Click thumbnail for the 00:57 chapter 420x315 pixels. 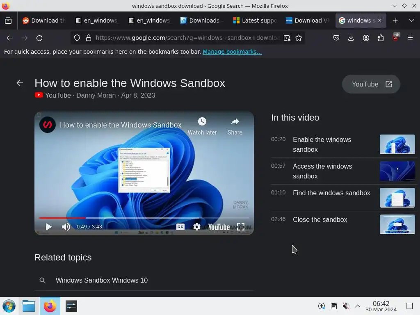pos(397,171)
